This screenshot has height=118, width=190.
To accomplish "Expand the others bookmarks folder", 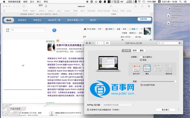I will coord(42,11).
